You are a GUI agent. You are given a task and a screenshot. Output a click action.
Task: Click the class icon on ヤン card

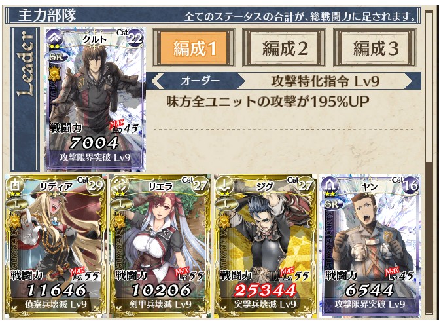[x=330, y=185]
